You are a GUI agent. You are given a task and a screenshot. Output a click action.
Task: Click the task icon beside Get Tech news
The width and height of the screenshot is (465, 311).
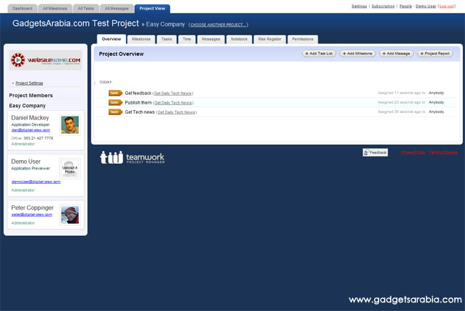115,112
